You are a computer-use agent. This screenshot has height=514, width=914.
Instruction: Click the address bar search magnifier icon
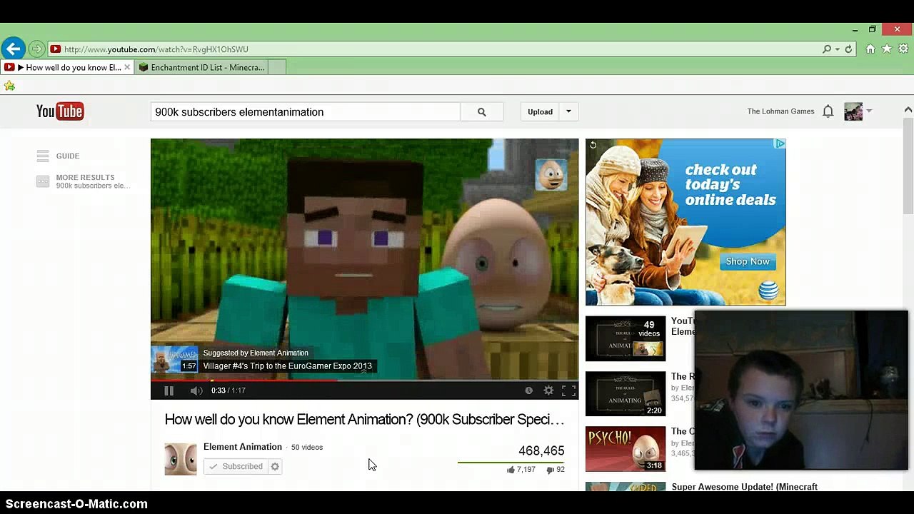827,49
